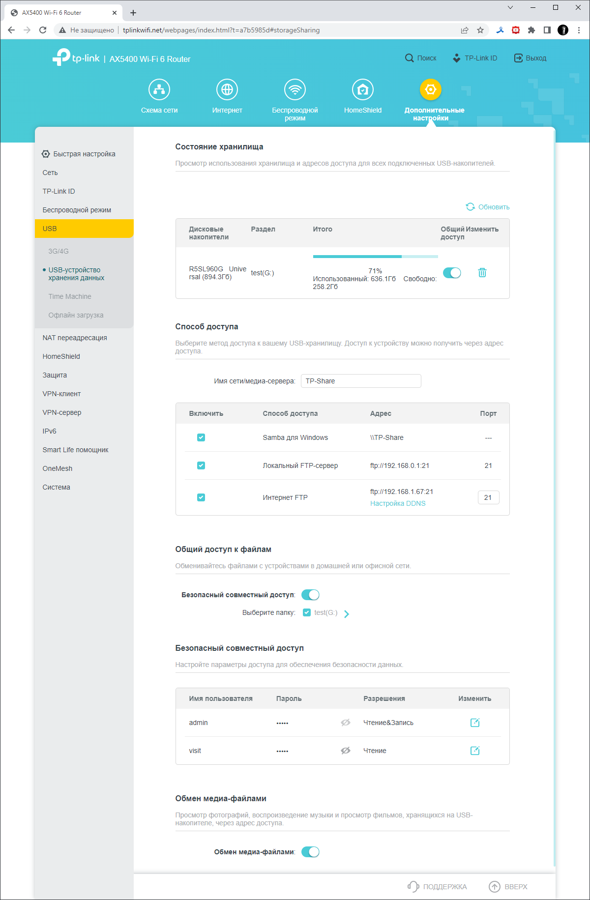This screenshot has width=590, height=900.
Task: Disable sharing toggle for the test(G:) partition
Action: click(452, 273)
